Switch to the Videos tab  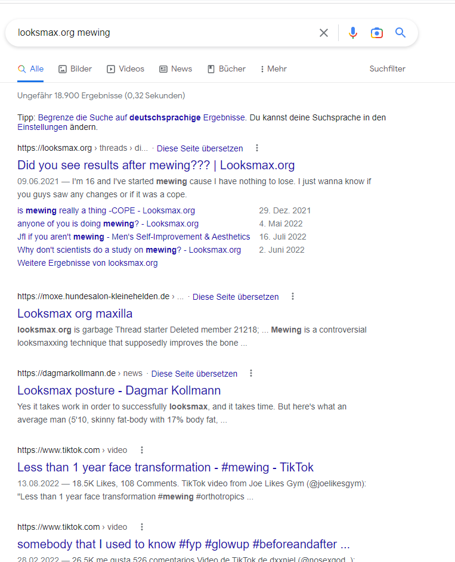pyautogui.click(x=125, y=69)
